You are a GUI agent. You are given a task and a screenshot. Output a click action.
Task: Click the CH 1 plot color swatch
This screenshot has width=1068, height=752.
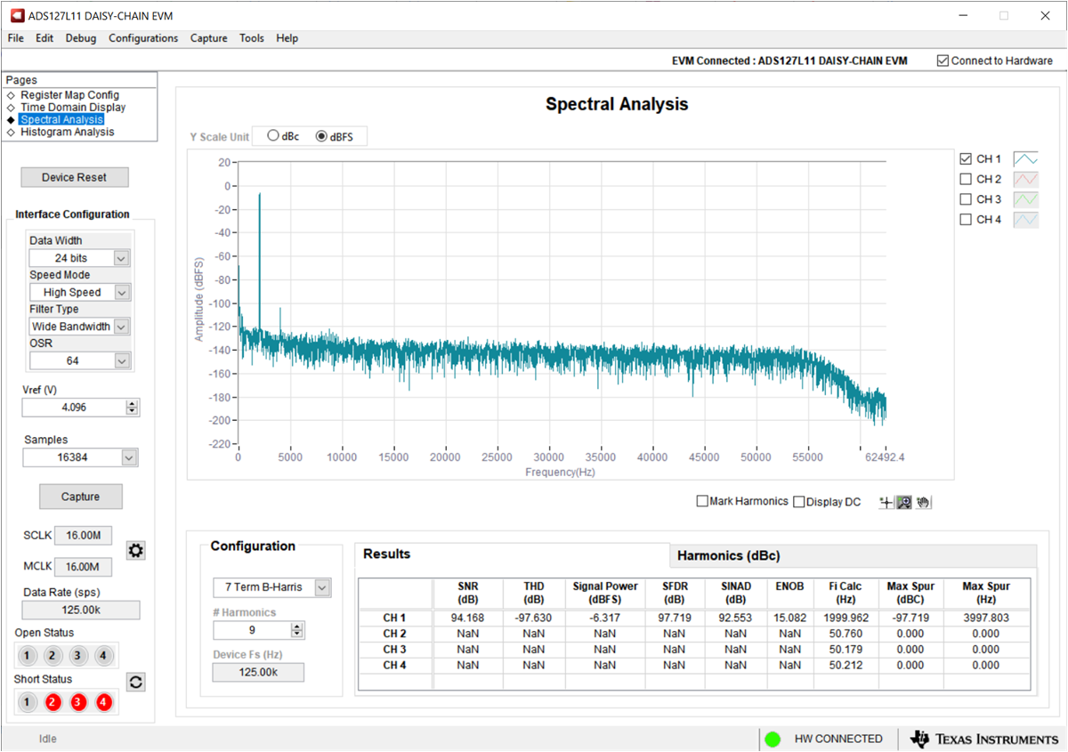pos(1026,159)
